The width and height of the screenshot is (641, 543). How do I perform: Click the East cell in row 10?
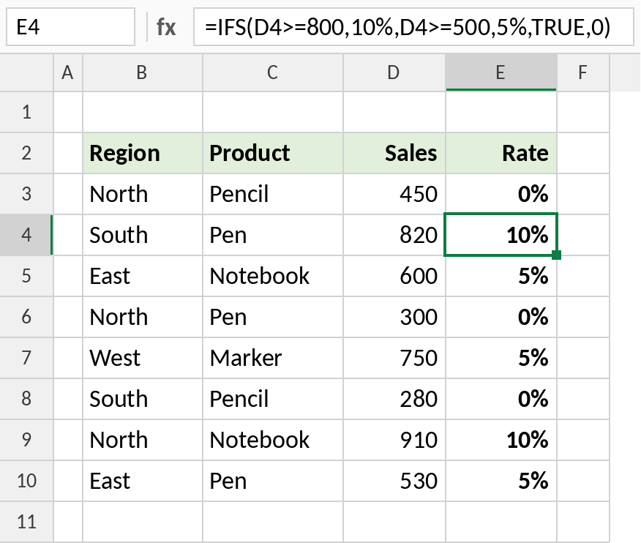pyautogui.click(x=143, y=481)
